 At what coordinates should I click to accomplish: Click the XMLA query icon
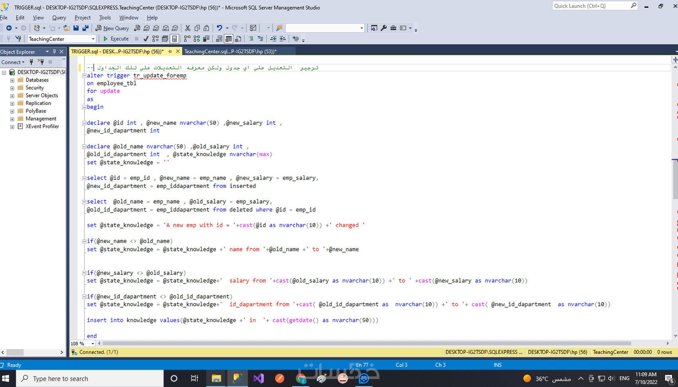click(x=166, y=28)
